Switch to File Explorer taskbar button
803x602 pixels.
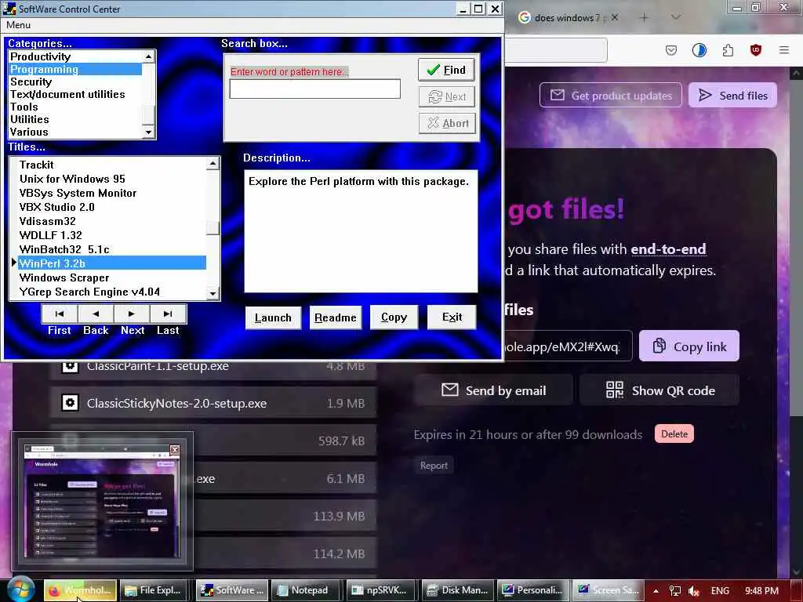tap(154, 590)
